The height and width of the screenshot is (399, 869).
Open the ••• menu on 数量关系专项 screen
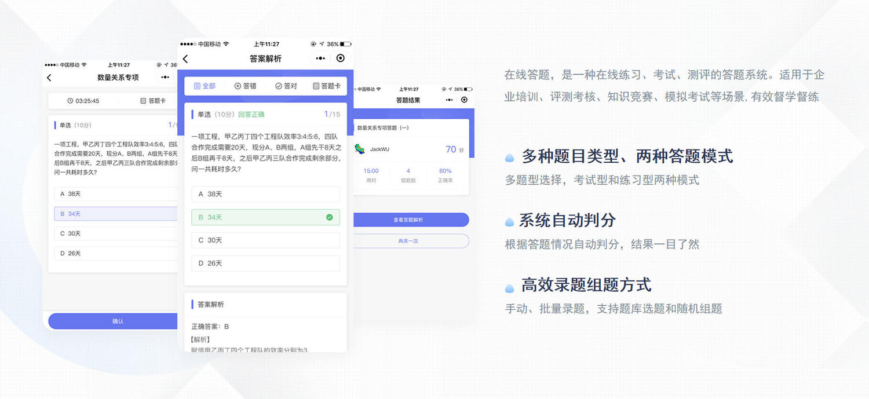tap(165, 77)
